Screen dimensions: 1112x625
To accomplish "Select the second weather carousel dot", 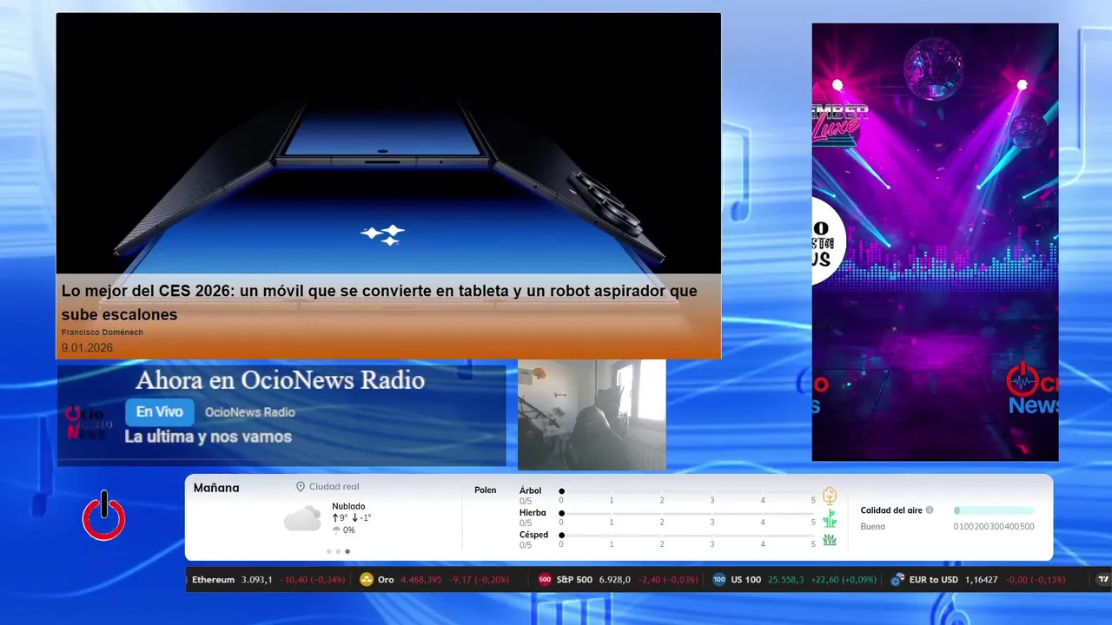I will 338,551.
